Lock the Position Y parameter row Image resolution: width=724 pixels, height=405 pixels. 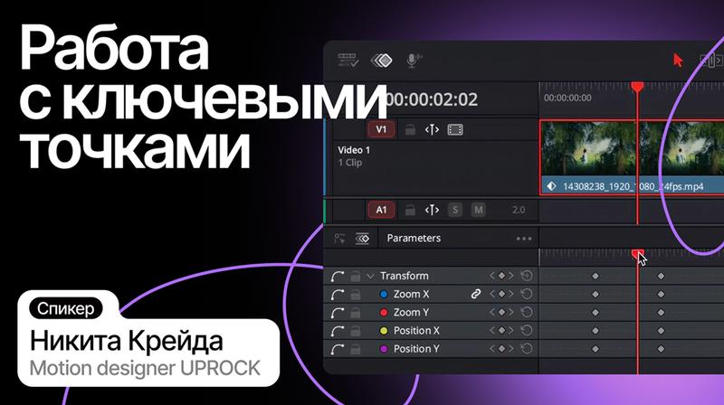[x=355, y=349]
